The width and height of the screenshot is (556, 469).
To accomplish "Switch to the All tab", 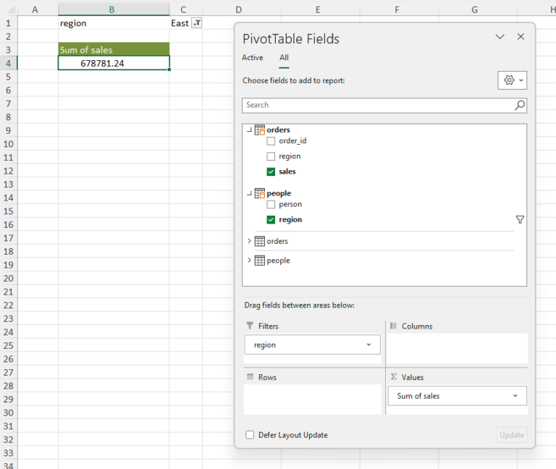I will (x=284, y=58).
